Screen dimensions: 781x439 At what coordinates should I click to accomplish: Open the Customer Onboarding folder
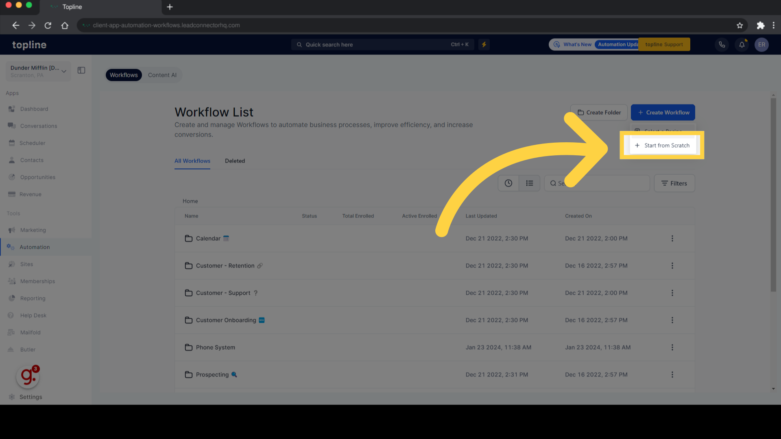click(x=226, y=320)
